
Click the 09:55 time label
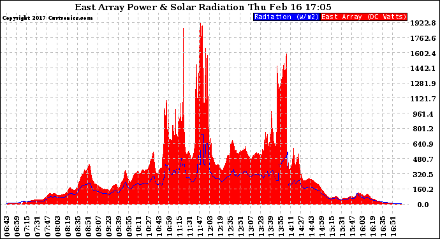click(129, 226)
